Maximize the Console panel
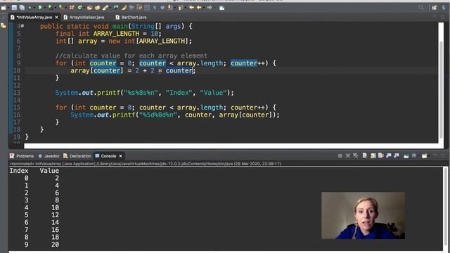This screenshot has width=450, height=253. coord(443,155)
